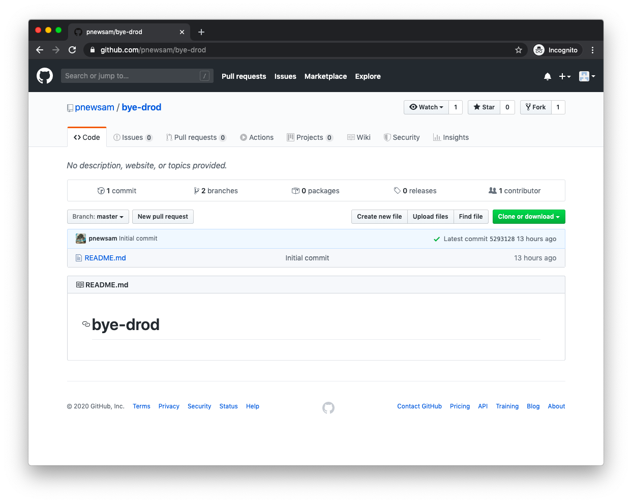Expand Clone or download dropdown
632x503 pixels.
click(529, 217)
